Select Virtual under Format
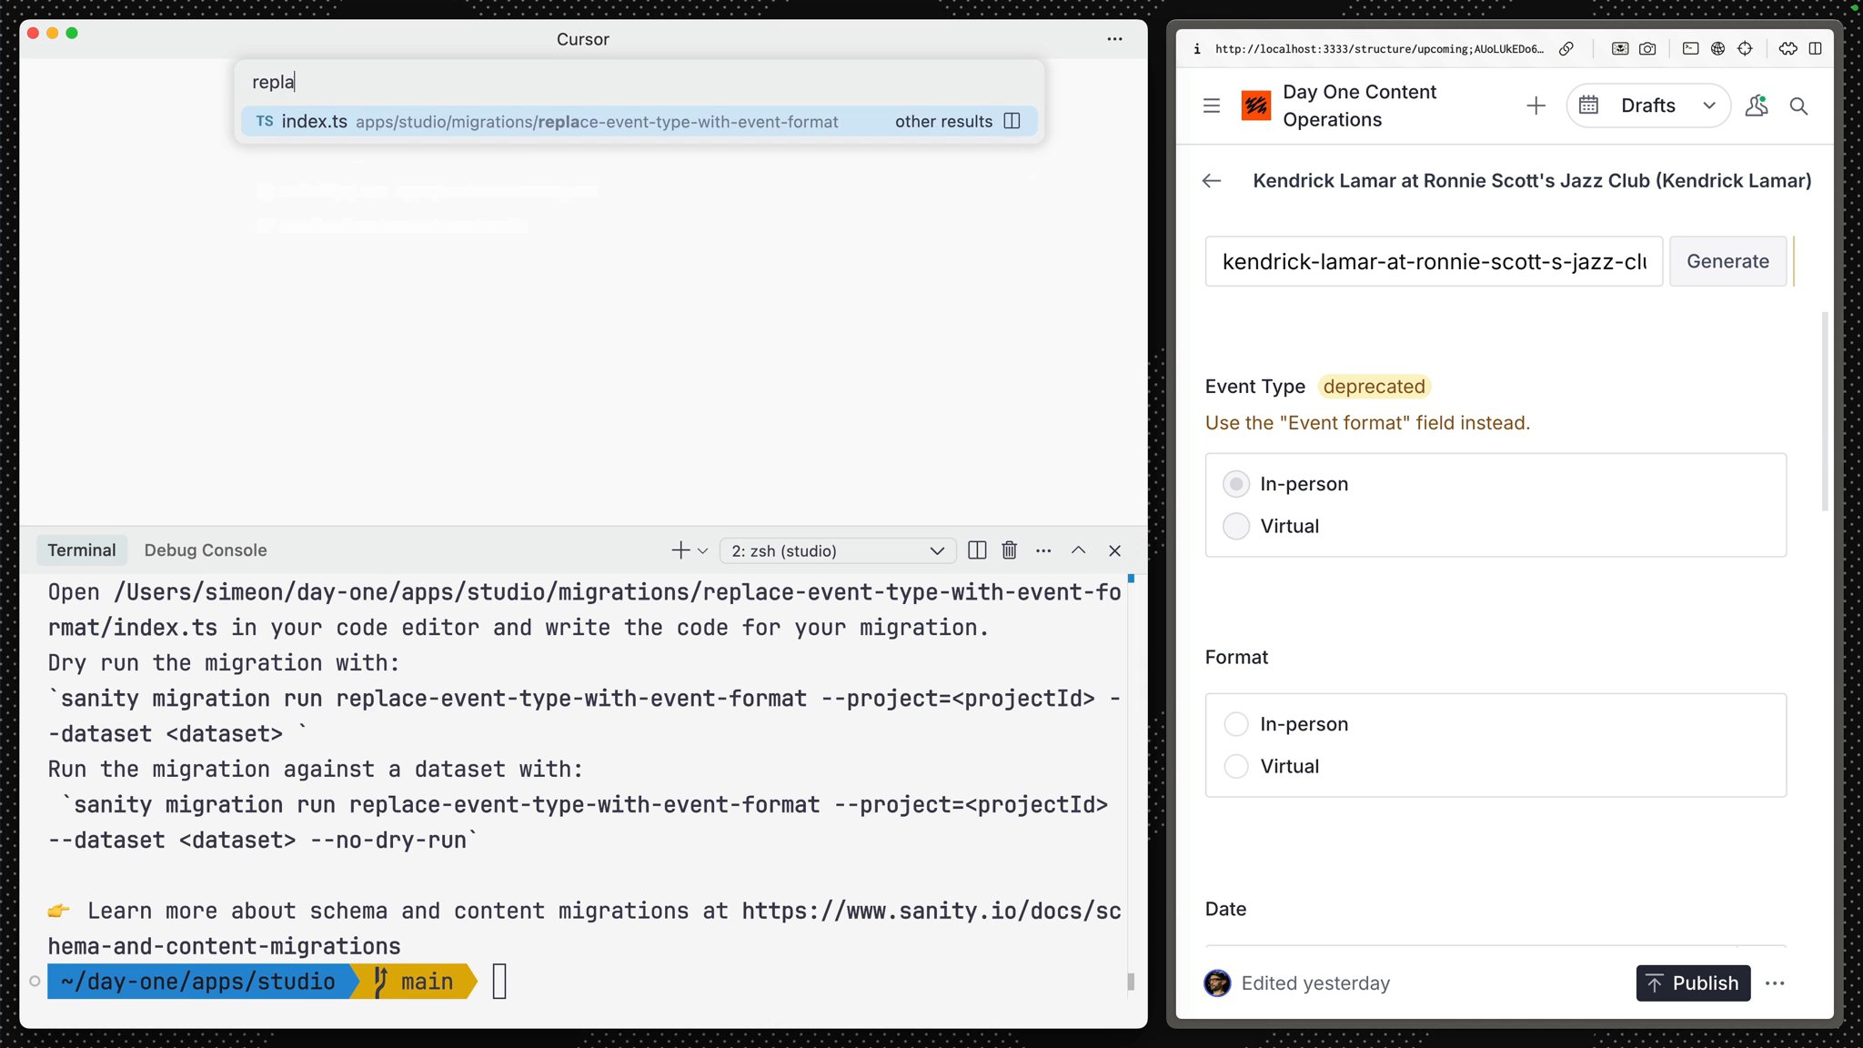 (1236, 766)
